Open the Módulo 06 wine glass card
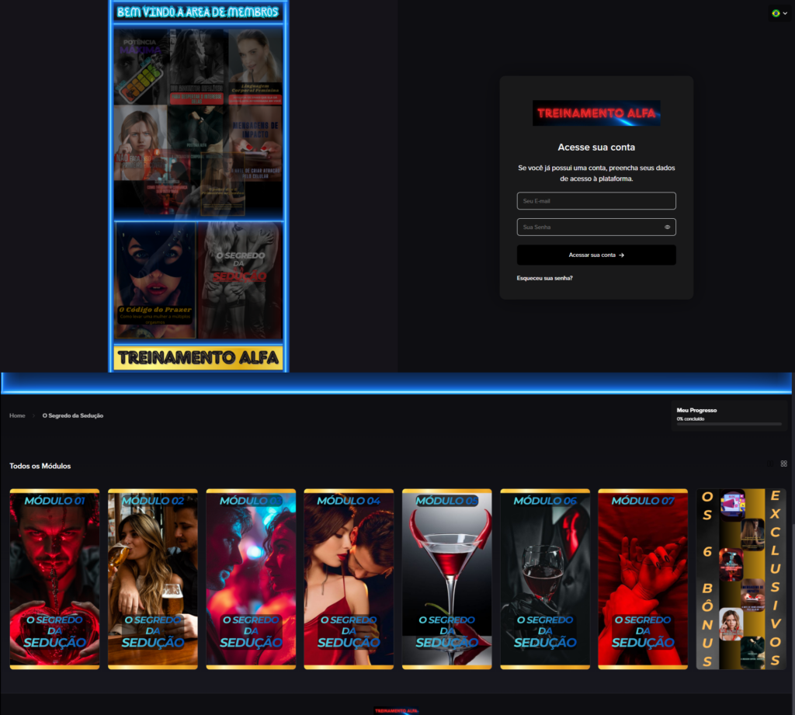The image size is (795, 715). click(544, 578)
